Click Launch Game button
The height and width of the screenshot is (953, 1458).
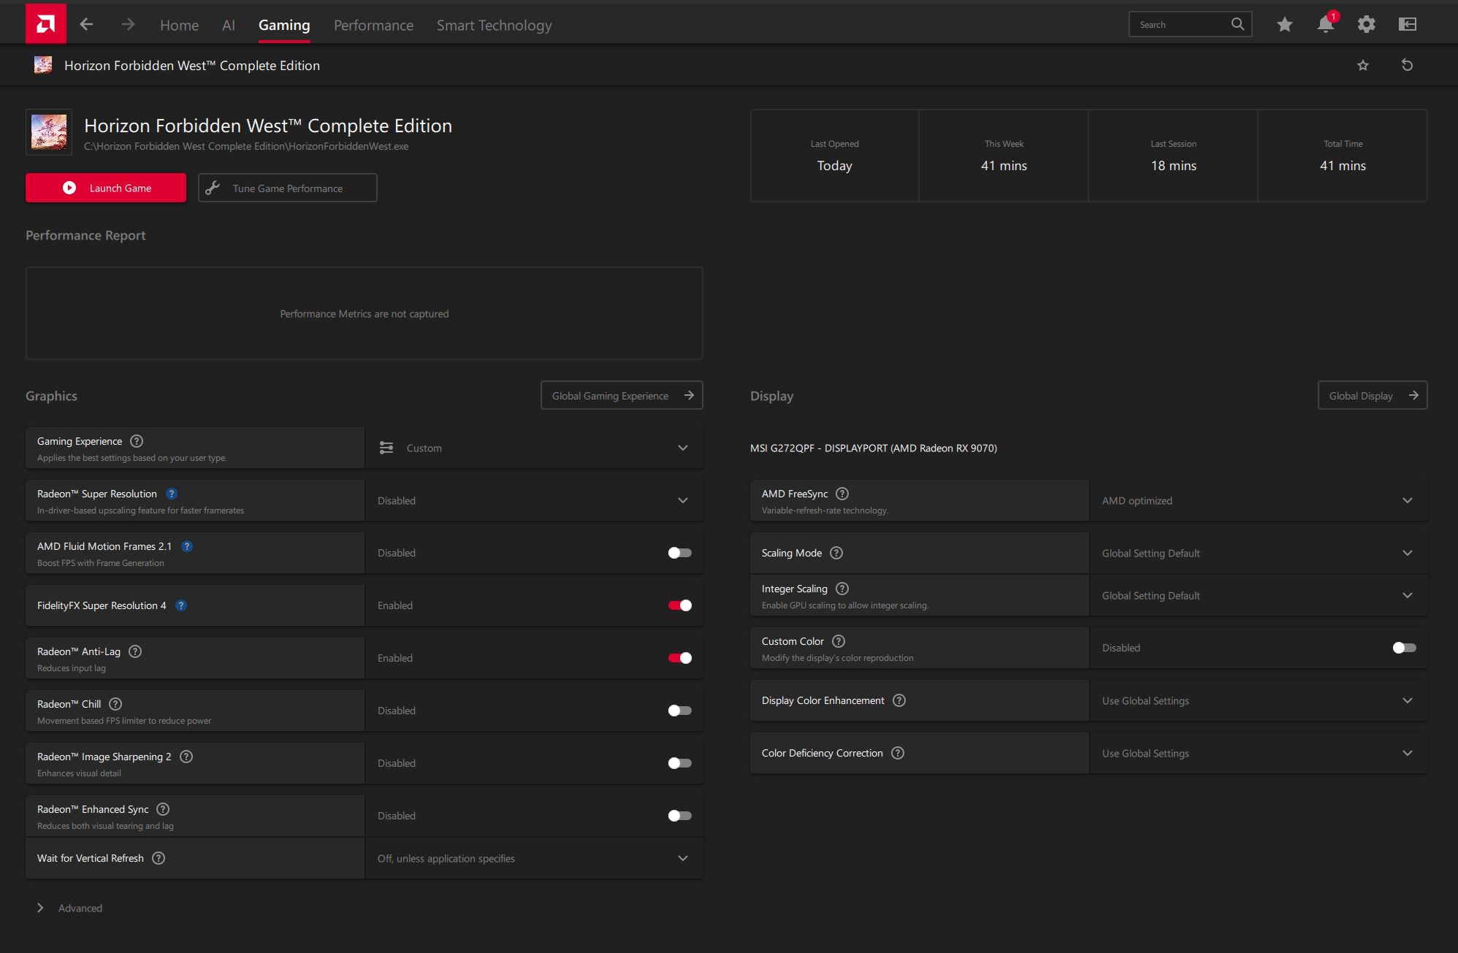pos(106,188)
